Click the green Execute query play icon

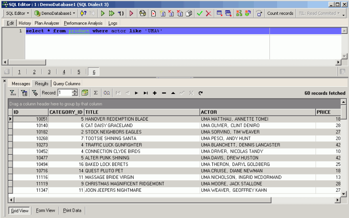pos(103,14)
